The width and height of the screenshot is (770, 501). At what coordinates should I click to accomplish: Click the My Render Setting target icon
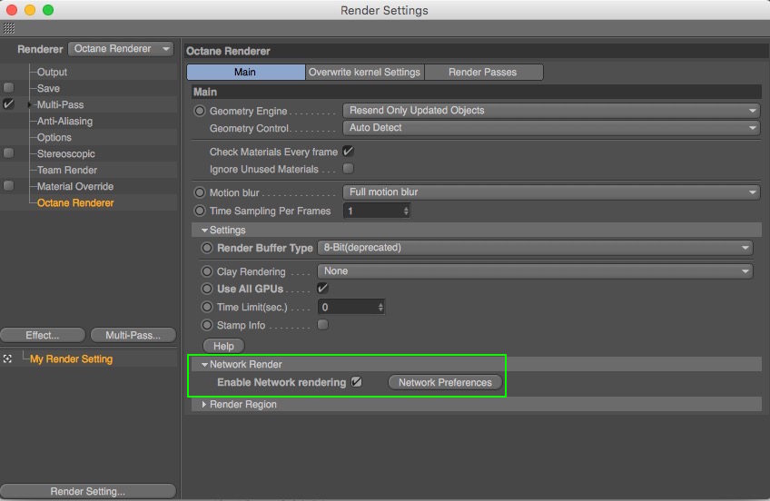click(x=7, y=359)
